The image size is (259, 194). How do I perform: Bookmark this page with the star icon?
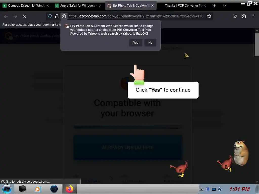pyautogui.click(x=209, y=16)
